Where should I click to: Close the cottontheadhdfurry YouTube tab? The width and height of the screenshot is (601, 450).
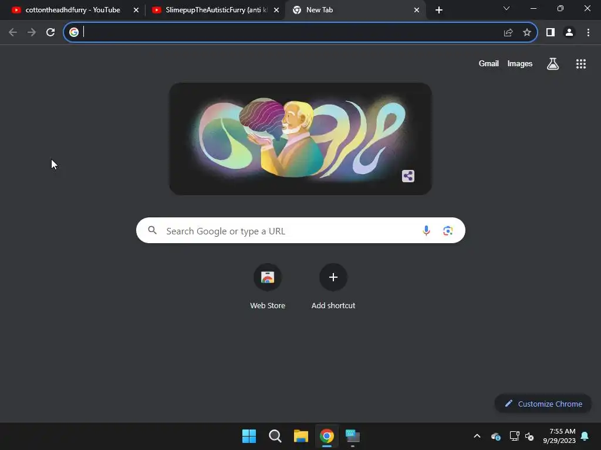pyautogui.click(x=136, y=10)
